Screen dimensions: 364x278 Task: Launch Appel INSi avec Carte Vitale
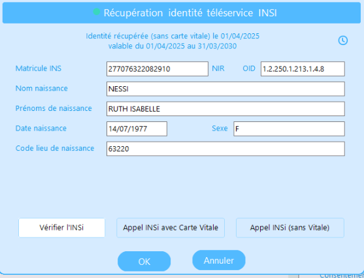tap(171, 228)
